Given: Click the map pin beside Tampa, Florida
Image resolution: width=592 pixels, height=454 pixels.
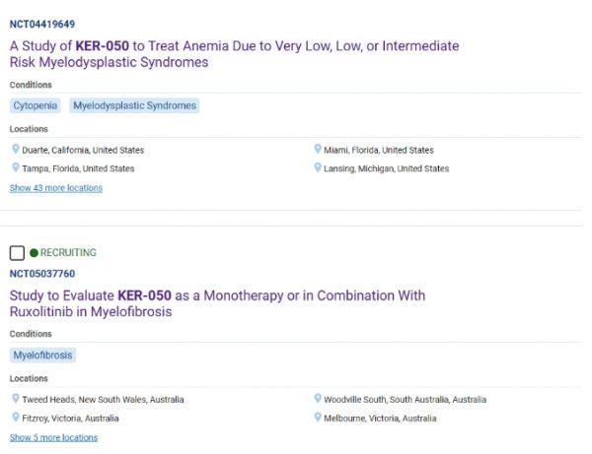Looking at the screenshot, I should (16, 167).
